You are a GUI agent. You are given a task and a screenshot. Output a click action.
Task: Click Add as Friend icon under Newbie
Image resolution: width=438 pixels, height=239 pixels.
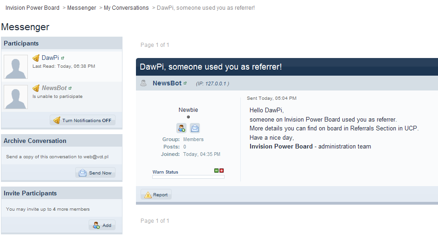pyautogui.click(x=181, y=128)
